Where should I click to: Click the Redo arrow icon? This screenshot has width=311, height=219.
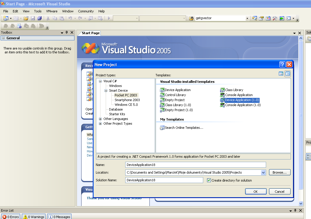80,18
